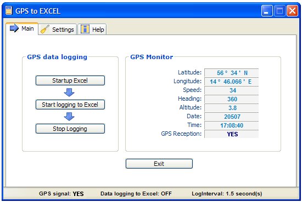Click the GPS Reception label
The image size is (302, 202).
tap(181, 134)
